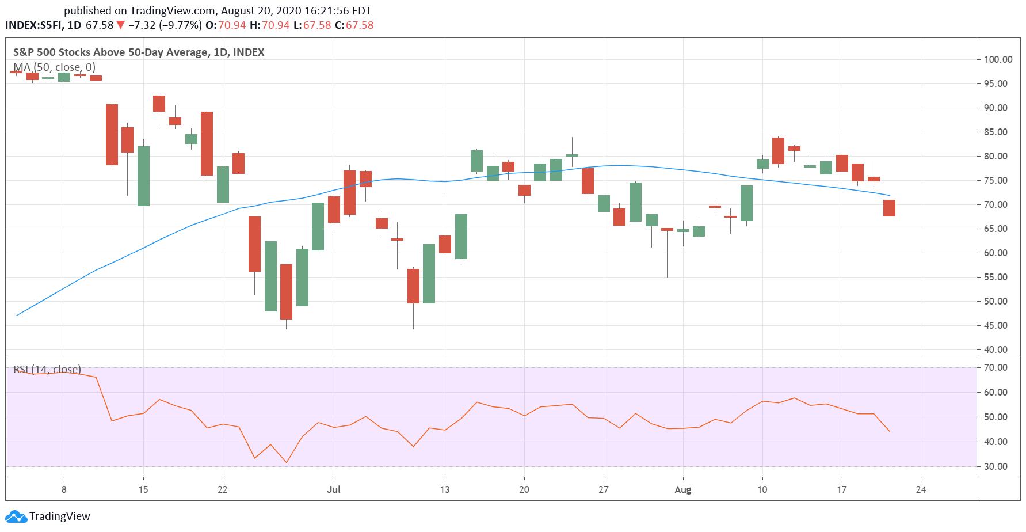This screenshot has height=532, width=1026.
Task: Click the Aug date axis label
Action: coord(683,489)
